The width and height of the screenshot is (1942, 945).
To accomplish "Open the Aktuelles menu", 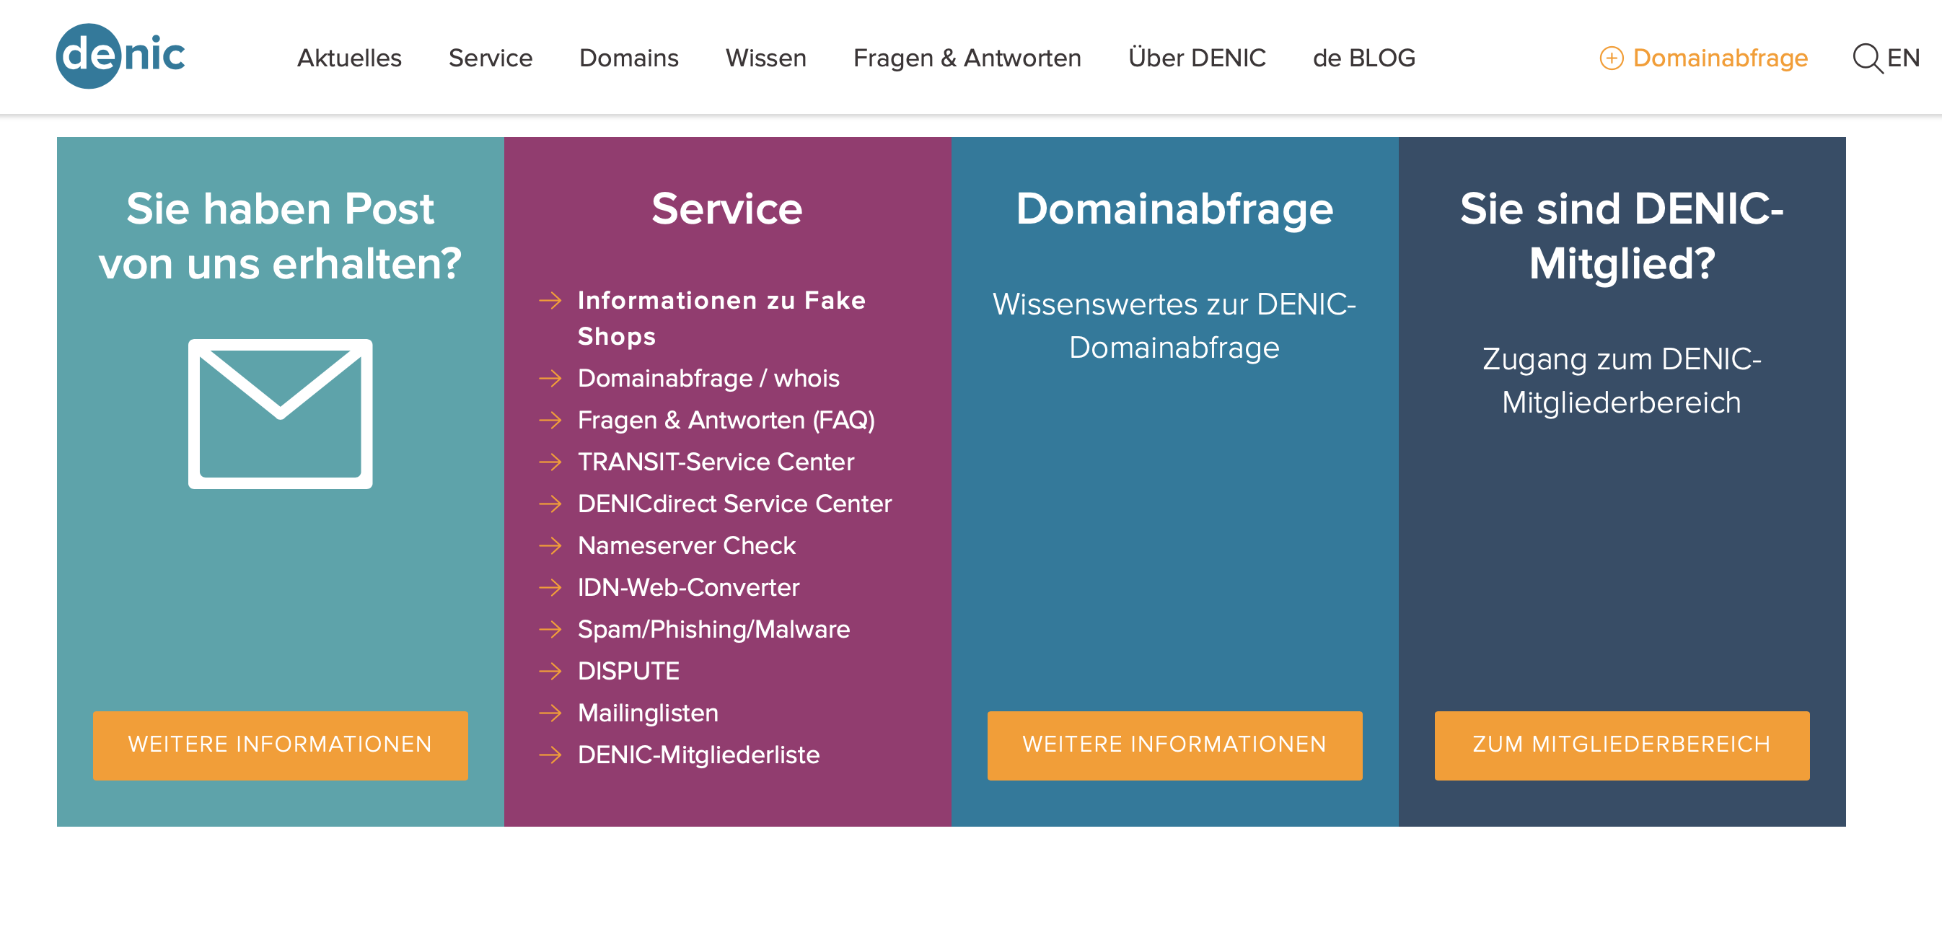I will tap(349, 58).
